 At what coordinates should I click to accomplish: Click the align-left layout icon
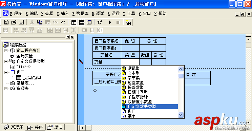[16, 30]
